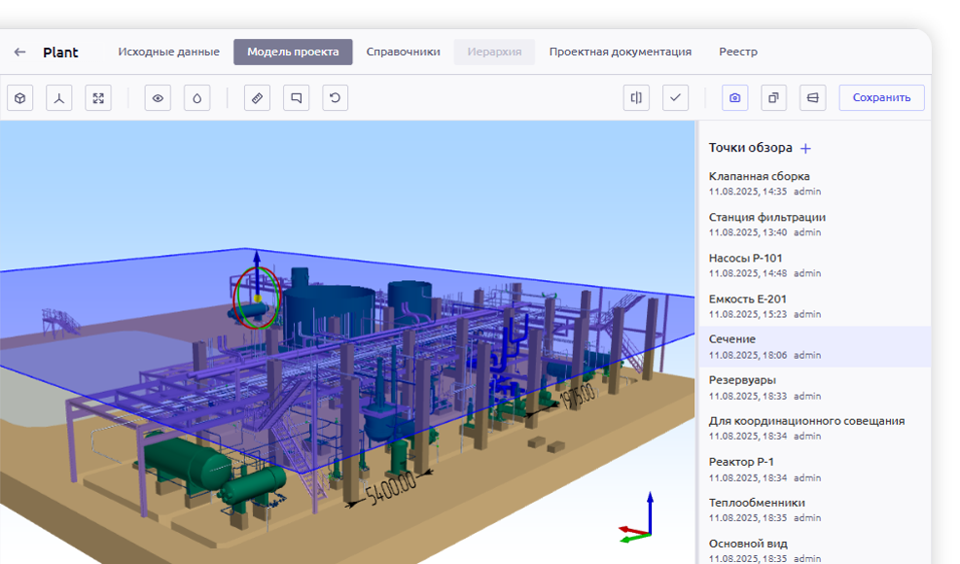
Task: Select the three-axis orientation tool
Action: point(59,98)
